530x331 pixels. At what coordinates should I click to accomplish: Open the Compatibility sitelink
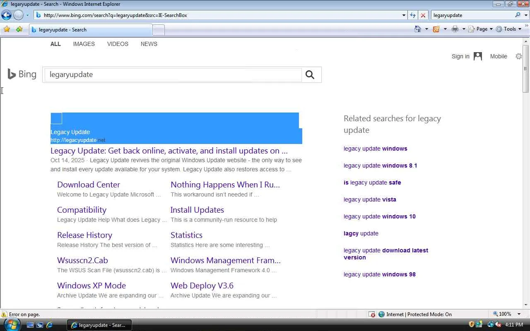coord(82,210)
